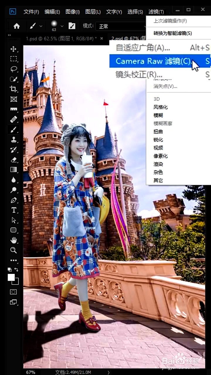This screenshot has width=211, height=375.
Task: Open the 渲染 filter submenu
Action: 158,164
